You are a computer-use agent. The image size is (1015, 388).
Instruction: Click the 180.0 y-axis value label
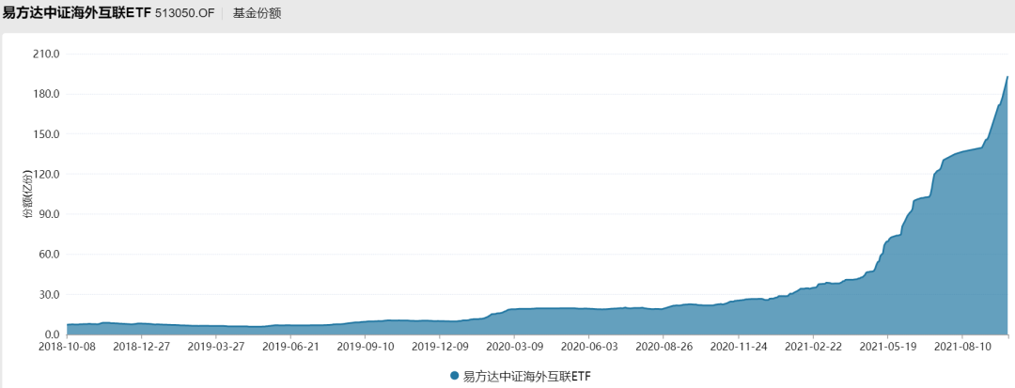click(x=46, y=94)
